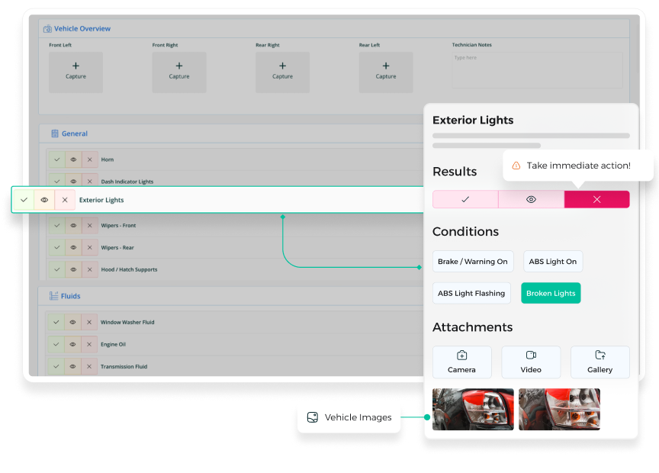
Task: Select the ABS Light Flashing condition
Action: (471, 293)
